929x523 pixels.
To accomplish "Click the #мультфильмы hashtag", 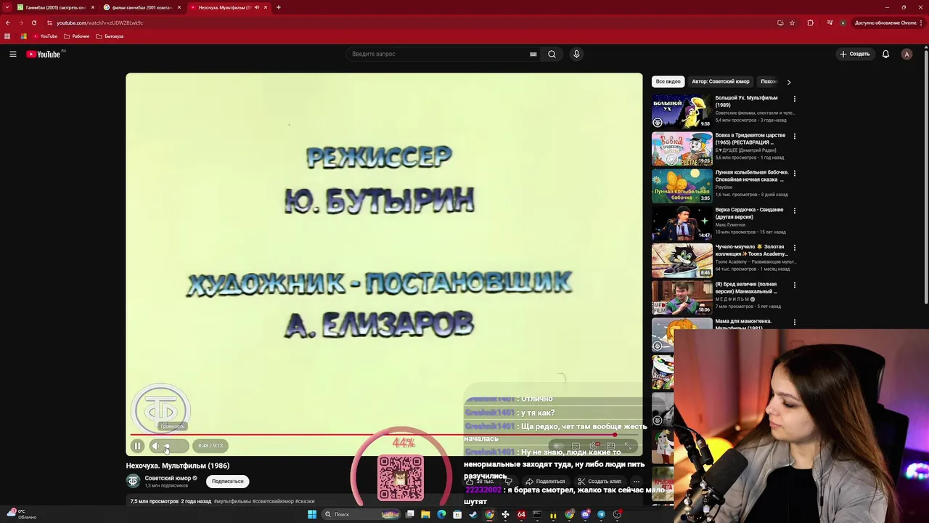I will pos(232,501).
